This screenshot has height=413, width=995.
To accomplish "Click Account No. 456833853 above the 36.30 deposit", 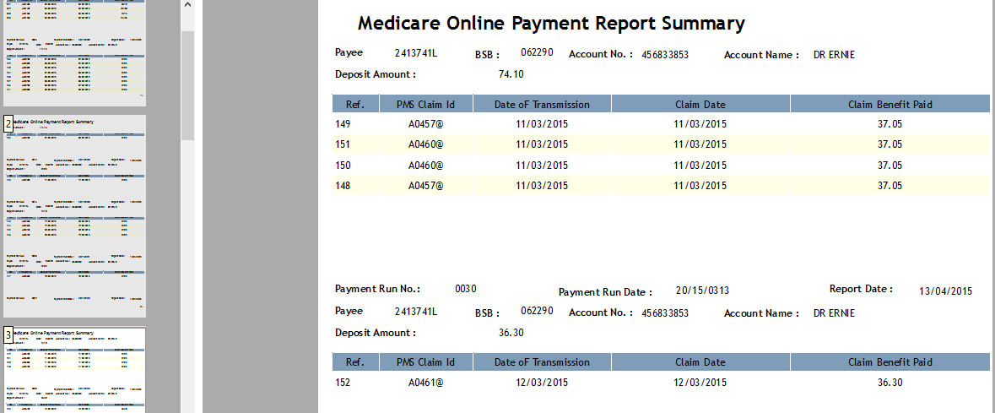I will coord(665,312).
